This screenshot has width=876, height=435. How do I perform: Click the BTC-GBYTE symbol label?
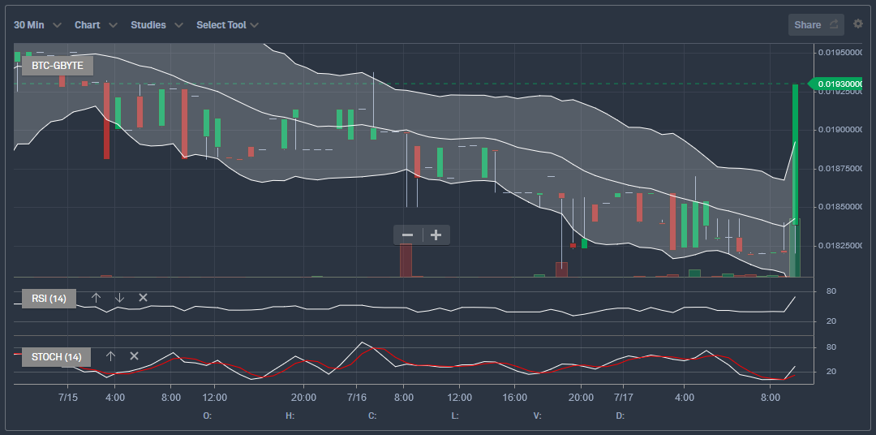58,66
